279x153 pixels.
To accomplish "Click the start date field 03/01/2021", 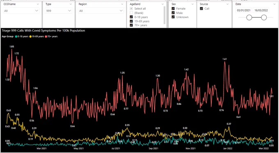I will click(243, 10).
